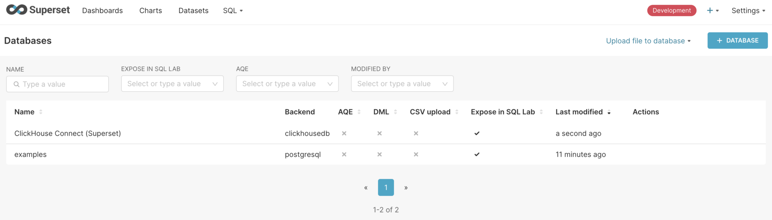Click the DML cross icon for examples database
This screenshot has height=220, width=772.
[x=379, y=154]
